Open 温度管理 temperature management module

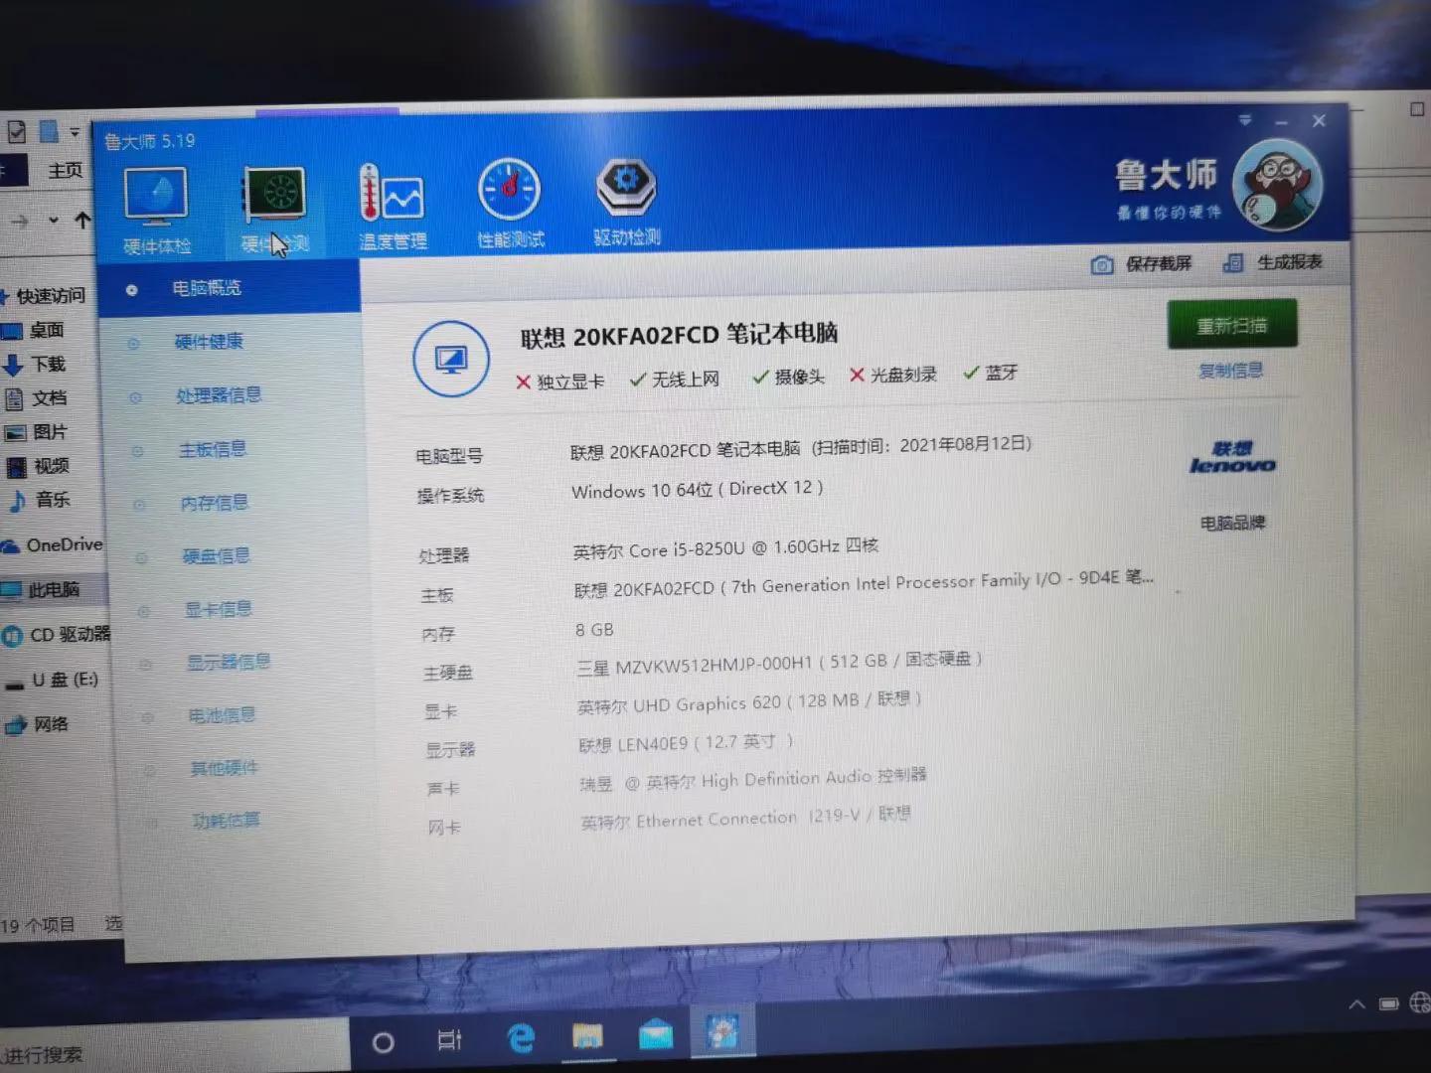pos(392,207)
